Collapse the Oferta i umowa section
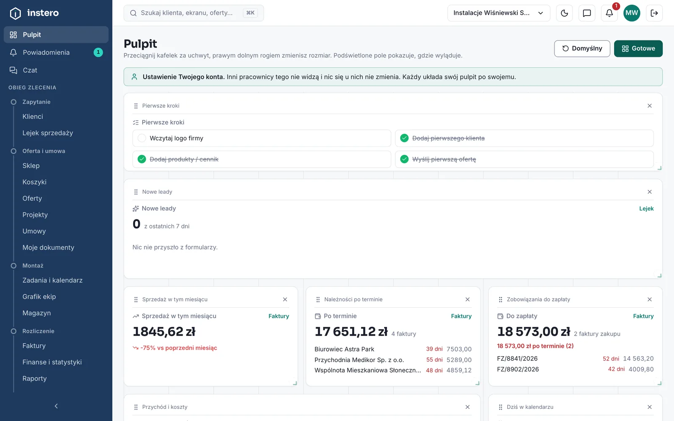 [44, 151]
